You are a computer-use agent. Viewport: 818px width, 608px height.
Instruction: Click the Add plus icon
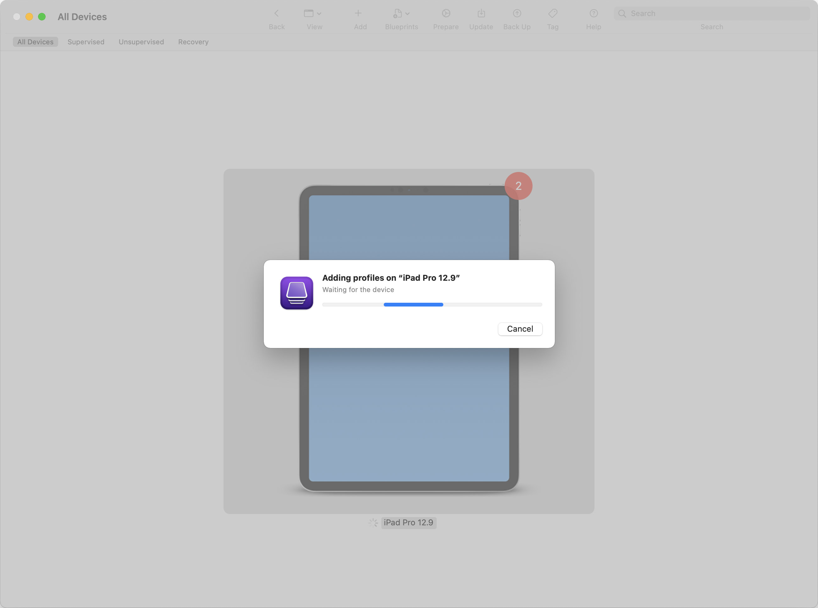click(x=358, y=14)
